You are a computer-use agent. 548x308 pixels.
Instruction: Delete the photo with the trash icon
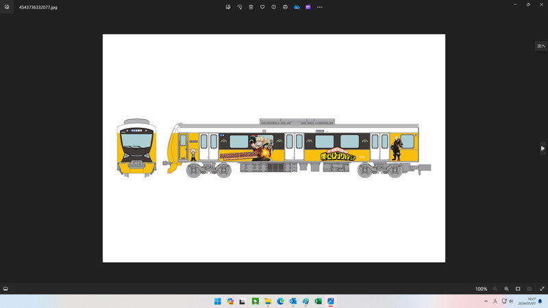251,7
